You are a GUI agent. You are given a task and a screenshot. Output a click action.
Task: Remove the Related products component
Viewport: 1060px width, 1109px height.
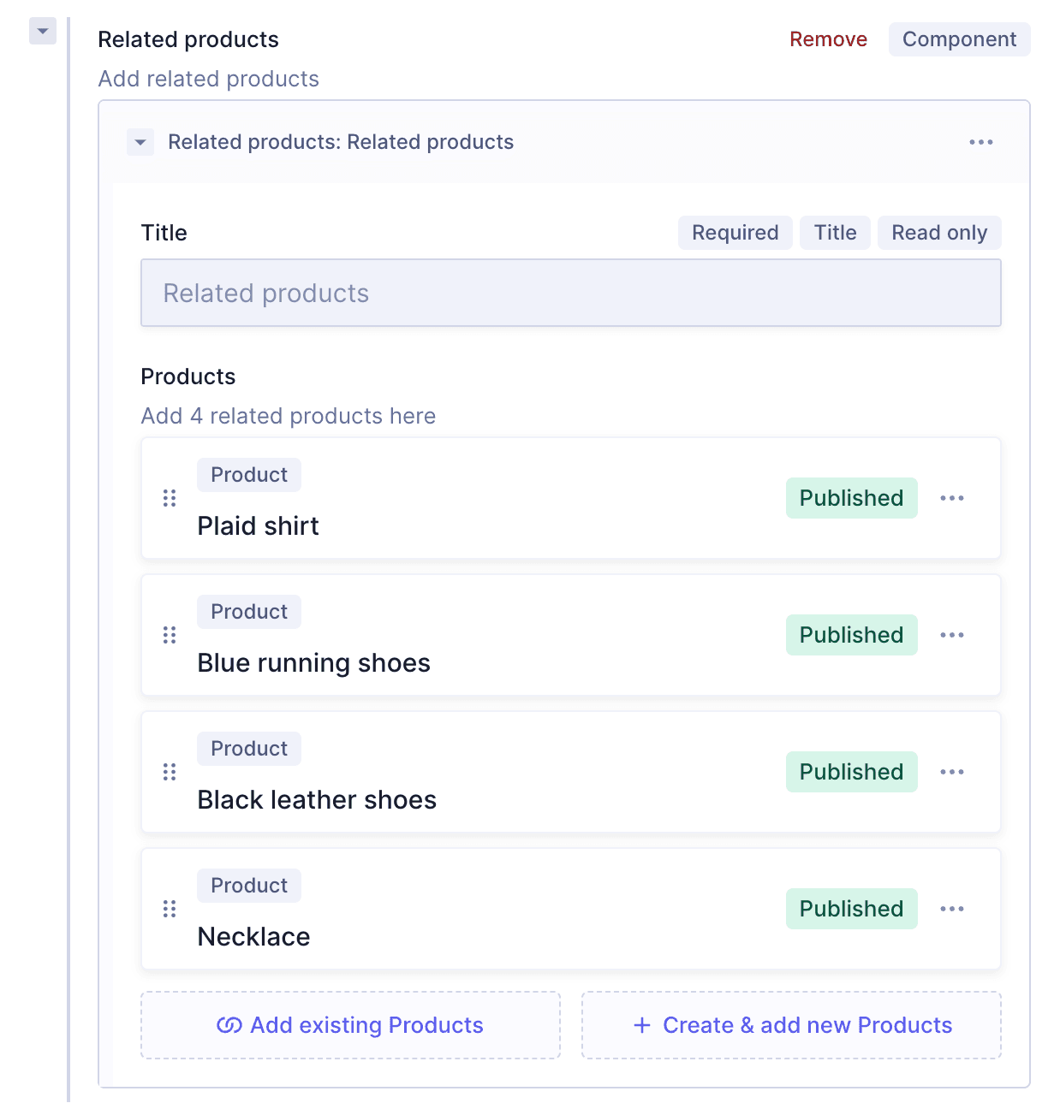827,39
